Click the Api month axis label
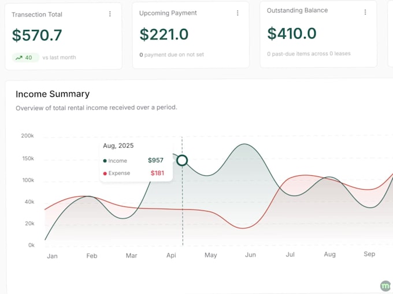This screenshot has height=294, width=393. [x=171, y=255]
